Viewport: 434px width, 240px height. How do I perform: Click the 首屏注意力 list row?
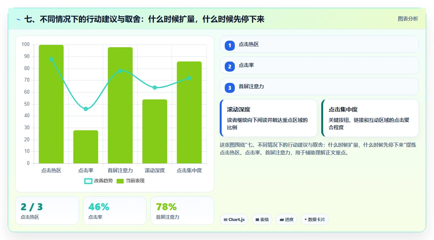point(319,87)
